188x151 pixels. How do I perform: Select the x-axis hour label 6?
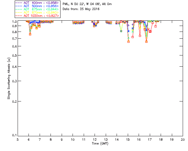click(29, 139)
